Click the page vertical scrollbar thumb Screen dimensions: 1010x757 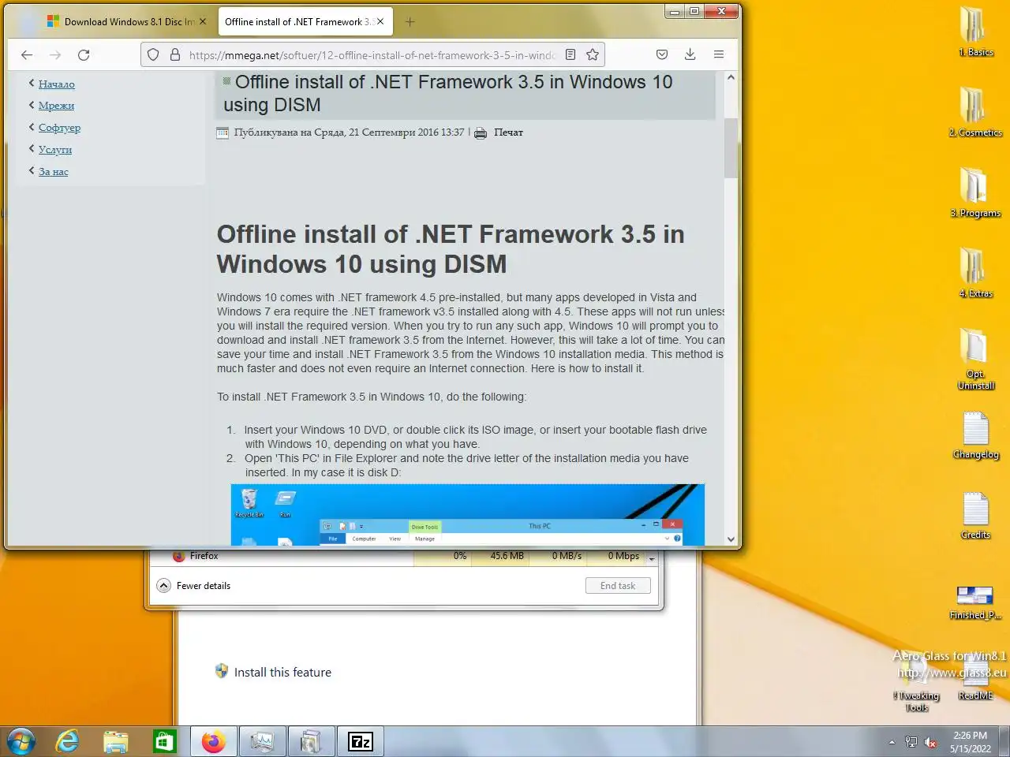click(731, 147)
